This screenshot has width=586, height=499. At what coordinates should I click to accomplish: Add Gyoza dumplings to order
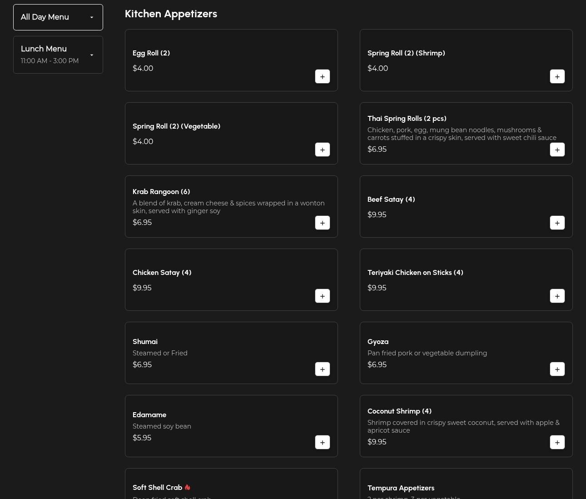tap(557, 369)
